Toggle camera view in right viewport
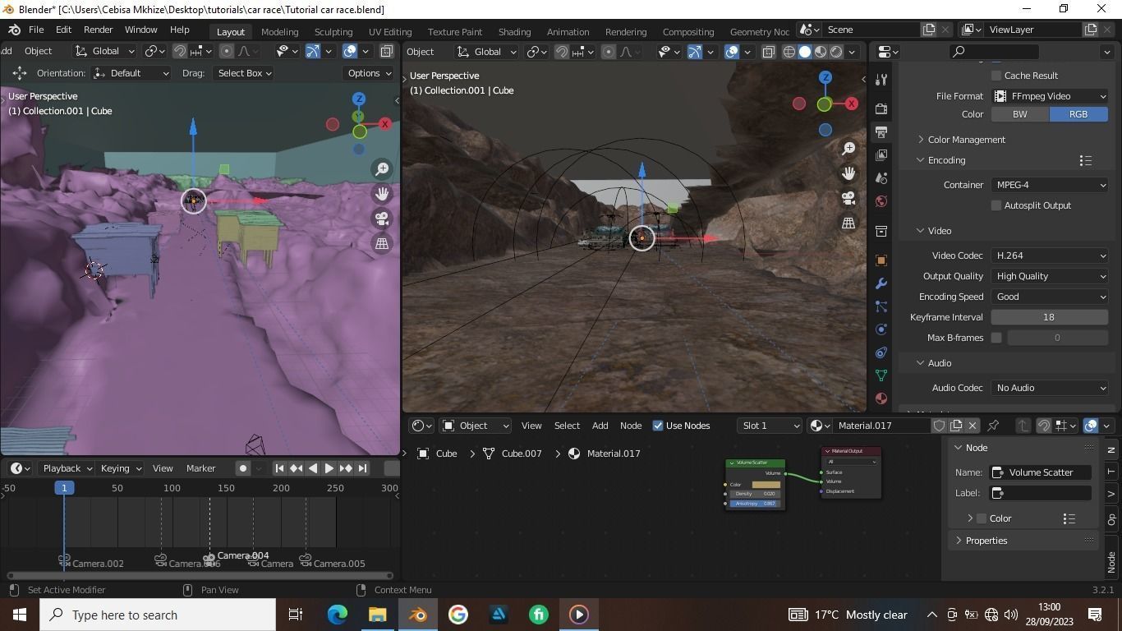Screen dimensions: 1122x631 848,198
